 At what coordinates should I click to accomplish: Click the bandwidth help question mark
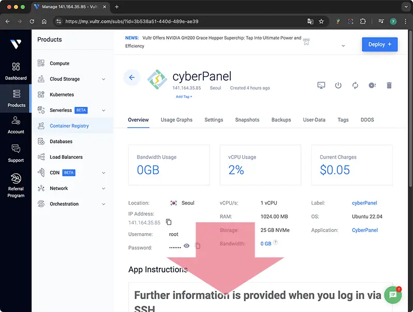click(x=275, y=242)
